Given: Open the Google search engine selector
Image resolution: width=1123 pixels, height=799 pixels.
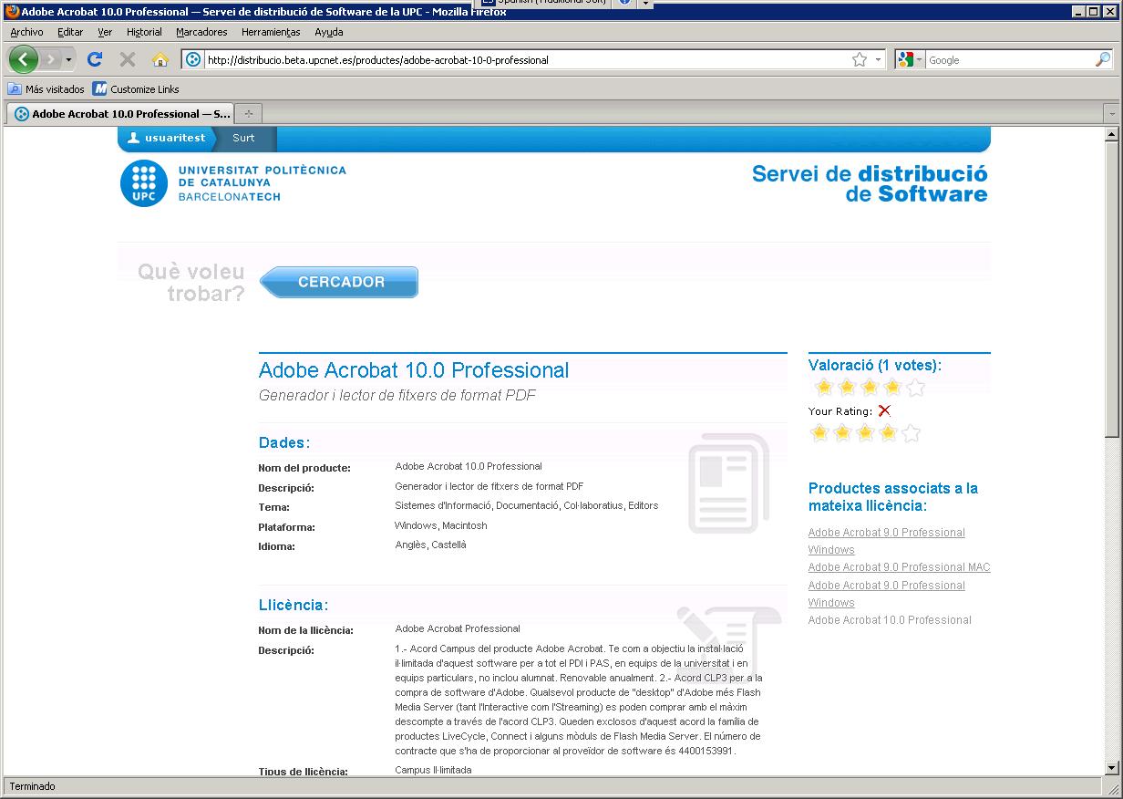Looking at the screenshot, I should coord(911,60).
